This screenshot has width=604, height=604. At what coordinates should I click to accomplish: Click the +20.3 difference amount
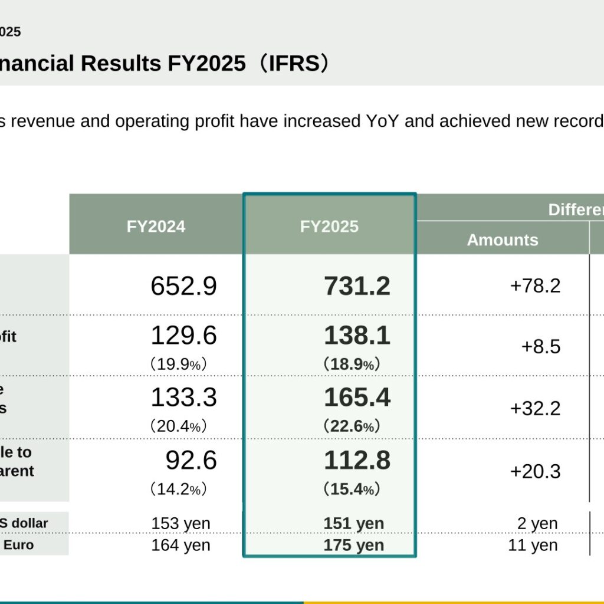535,471
